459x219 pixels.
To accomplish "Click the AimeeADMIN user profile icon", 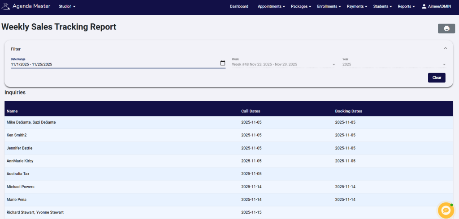I will 424,7.
